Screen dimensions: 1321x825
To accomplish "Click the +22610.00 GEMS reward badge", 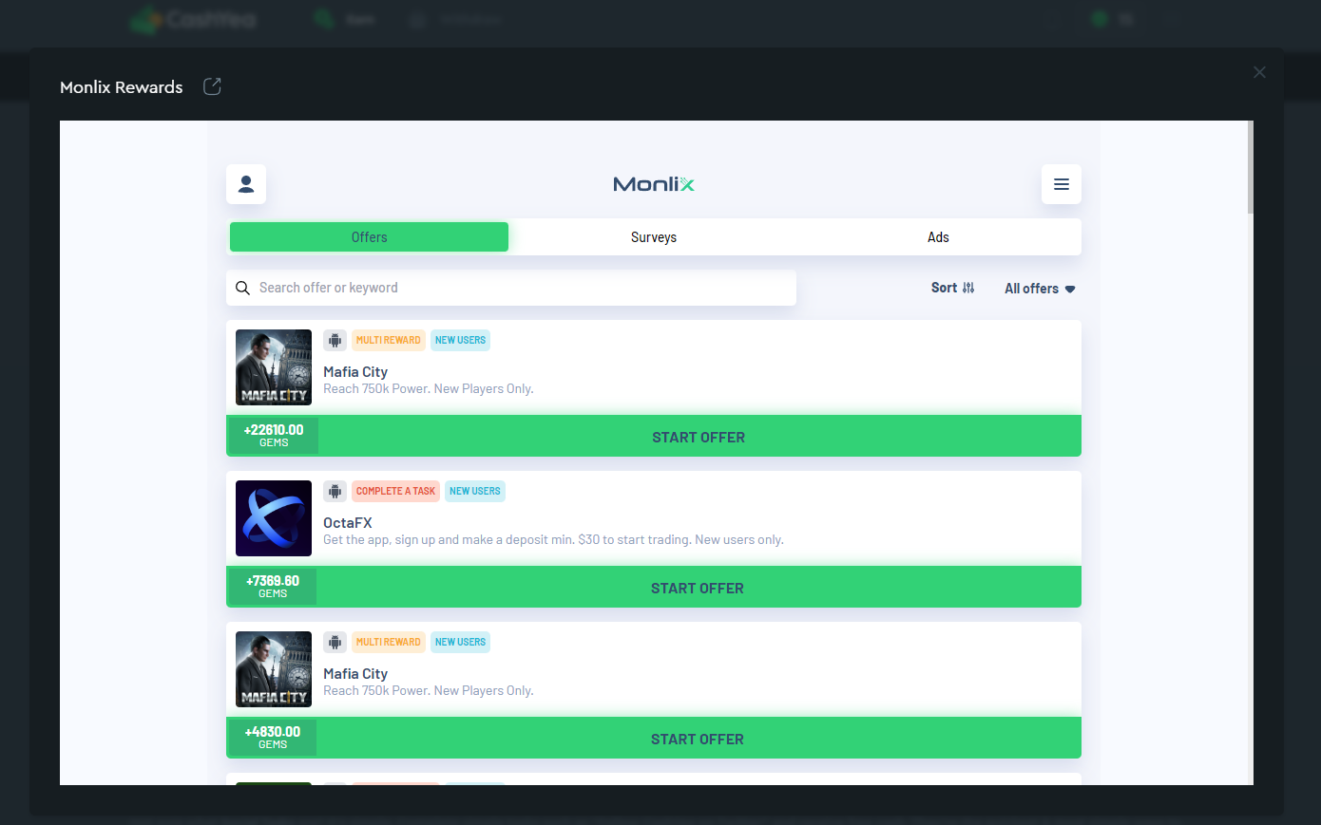I will 274,436.
